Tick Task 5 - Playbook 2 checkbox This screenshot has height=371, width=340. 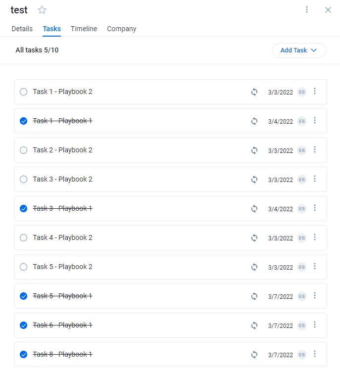coord(23,267)
